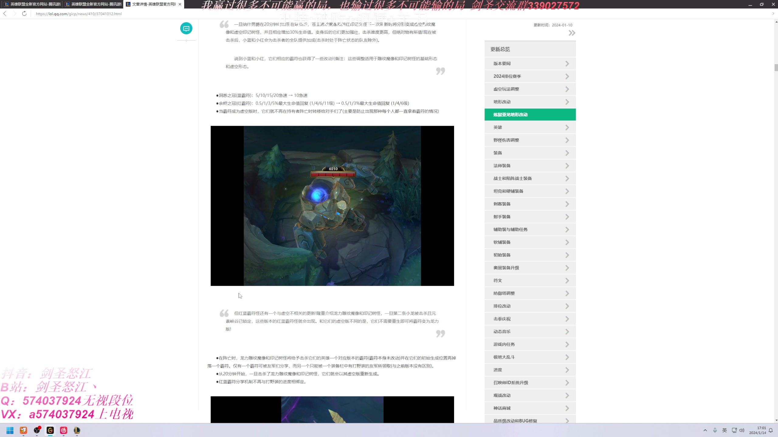Click the 洞悉之冠(蓝霸符) bullet line

pyautogui.click(x=262, y=95)
